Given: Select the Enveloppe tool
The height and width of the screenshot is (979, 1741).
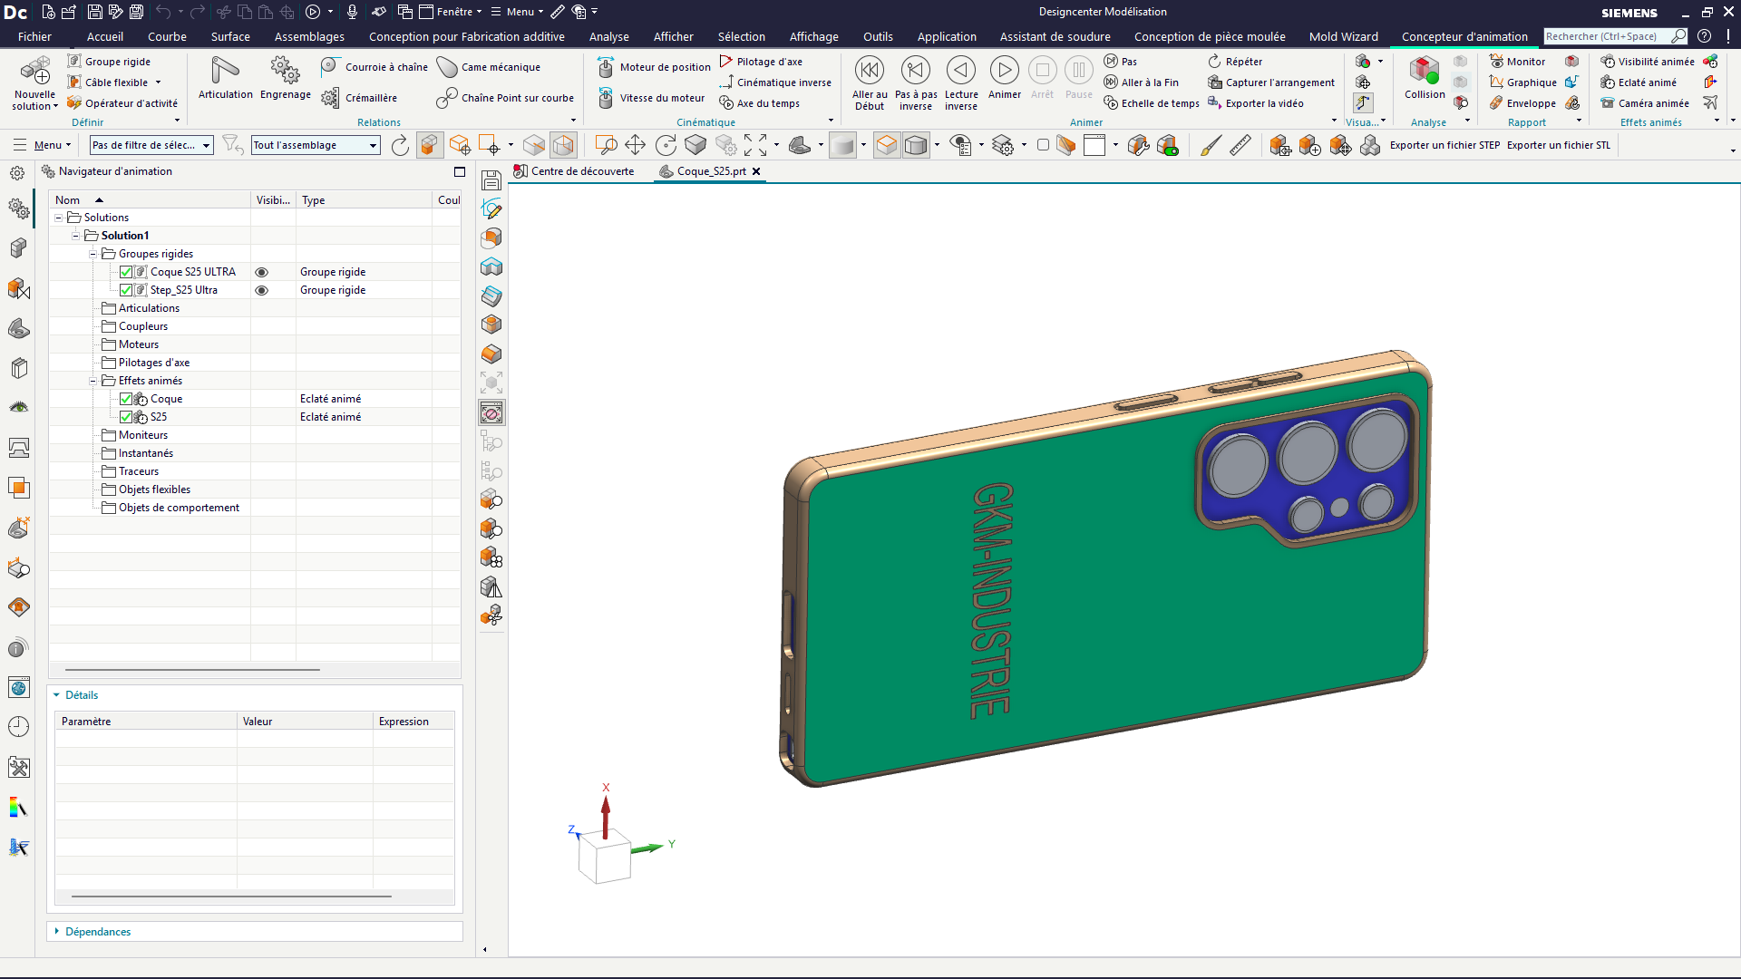Looking at the screenshot, I should tap(1522, 103).
